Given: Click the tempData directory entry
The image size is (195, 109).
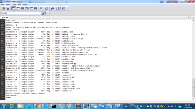Looking at the screenshot, I should (x=66, y=80).
